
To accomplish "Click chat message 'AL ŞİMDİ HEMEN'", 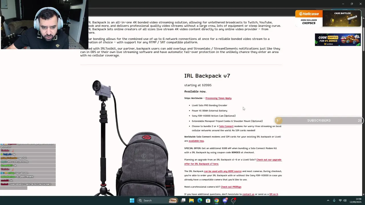I will (x=25, y=177).
